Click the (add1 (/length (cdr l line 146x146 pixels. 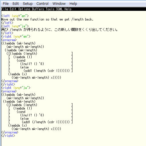46,122
